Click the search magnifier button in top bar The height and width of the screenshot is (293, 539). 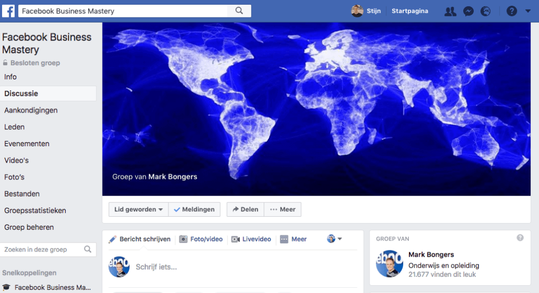[x=239, y=11]
